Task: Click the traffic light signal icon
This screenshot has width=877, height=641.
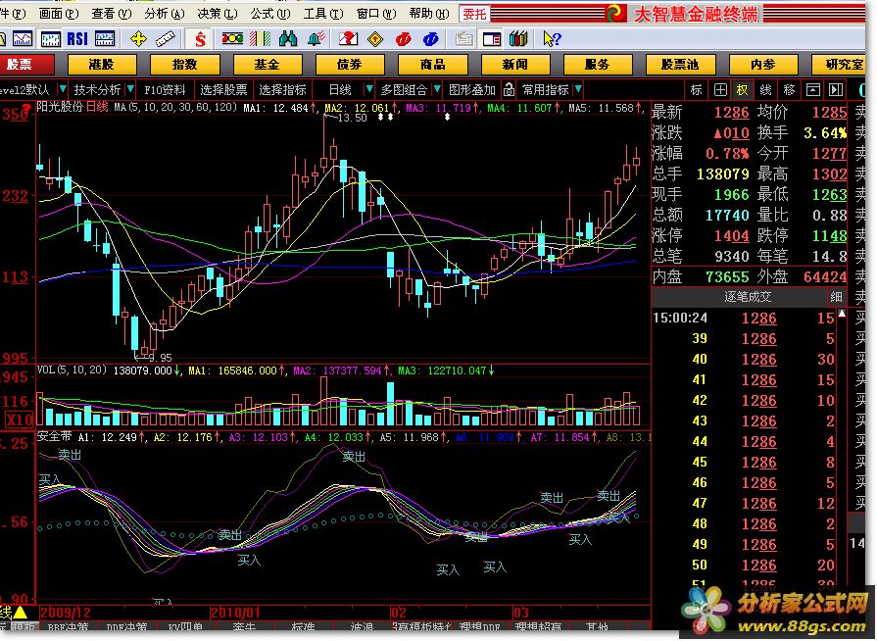Action: pyautogui.click(x=232, y=38)
